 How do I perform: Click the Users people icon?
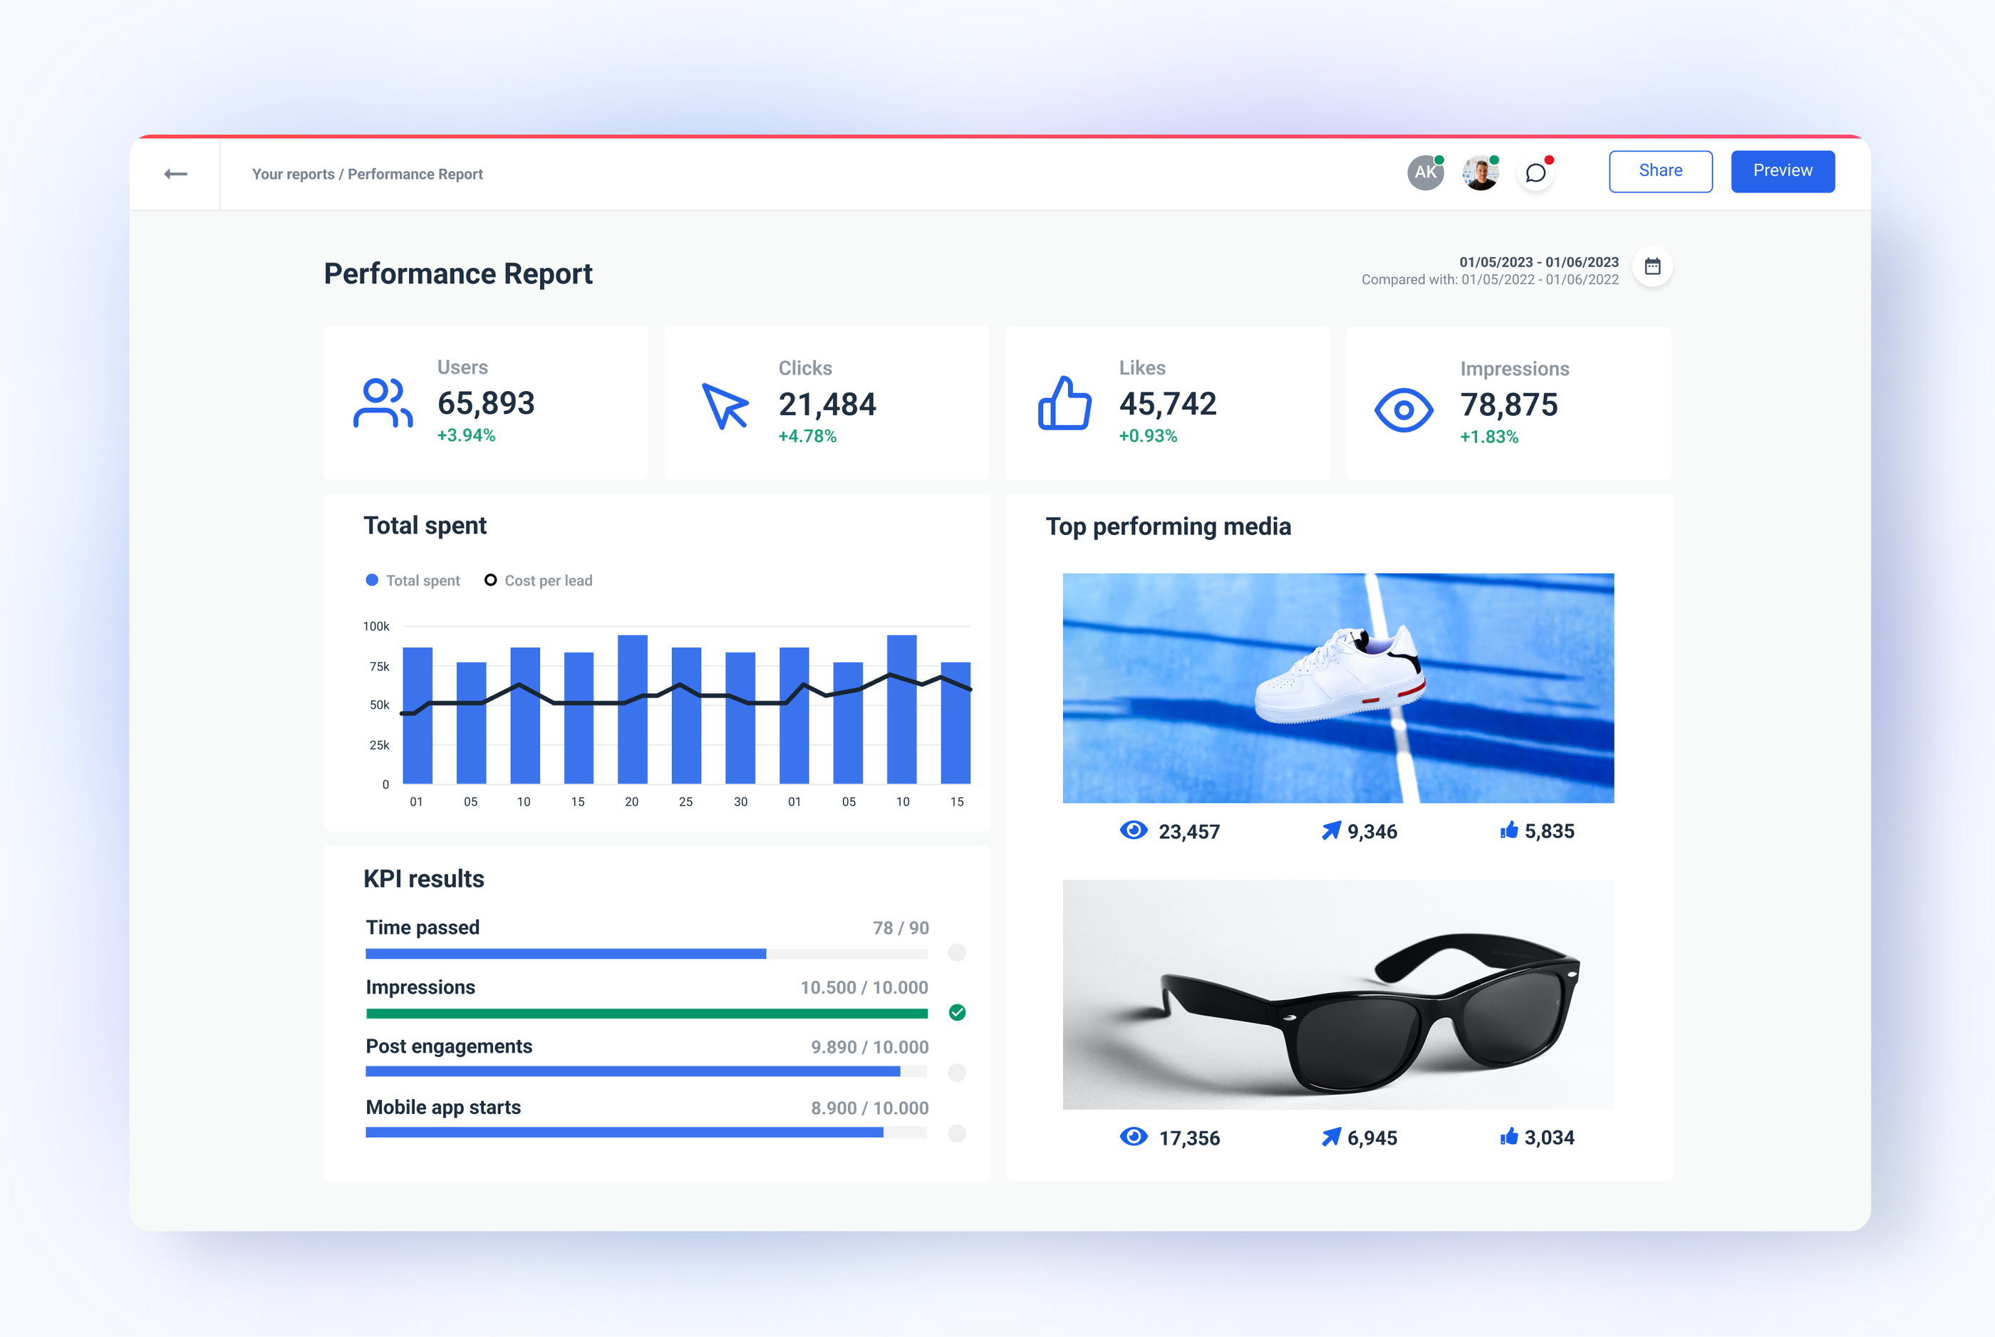point(383,404)
